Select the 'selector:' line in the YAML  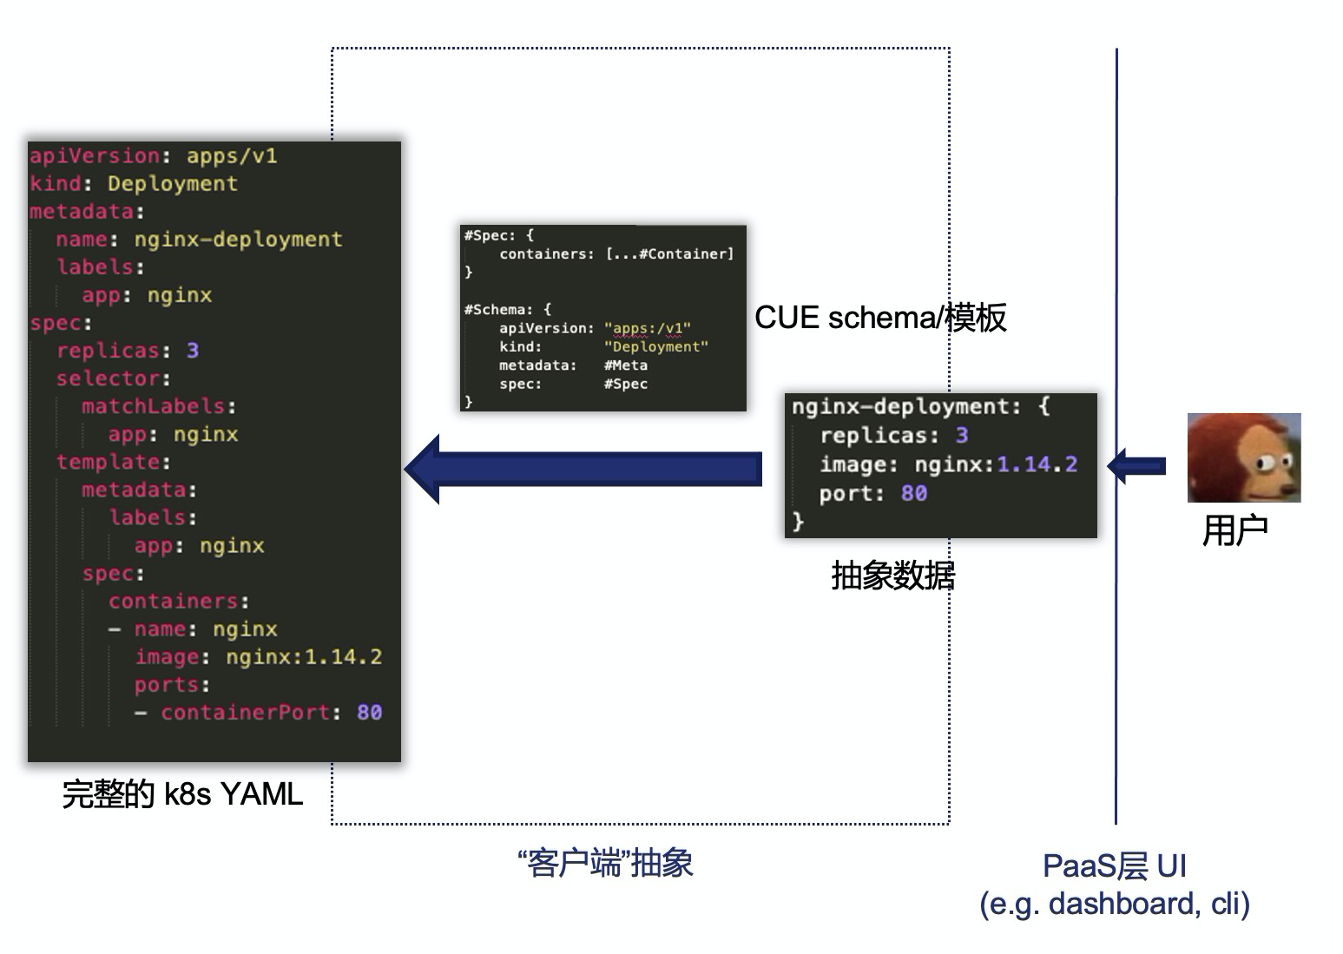pyautogui.click(x=114, y=378)
